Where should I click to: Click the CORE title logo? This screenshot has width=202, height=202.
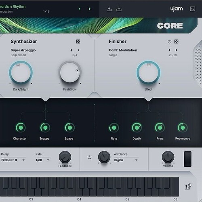coord(170,26)
